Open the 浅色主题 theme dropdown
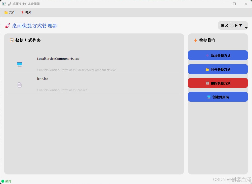 tap(233, 25)
